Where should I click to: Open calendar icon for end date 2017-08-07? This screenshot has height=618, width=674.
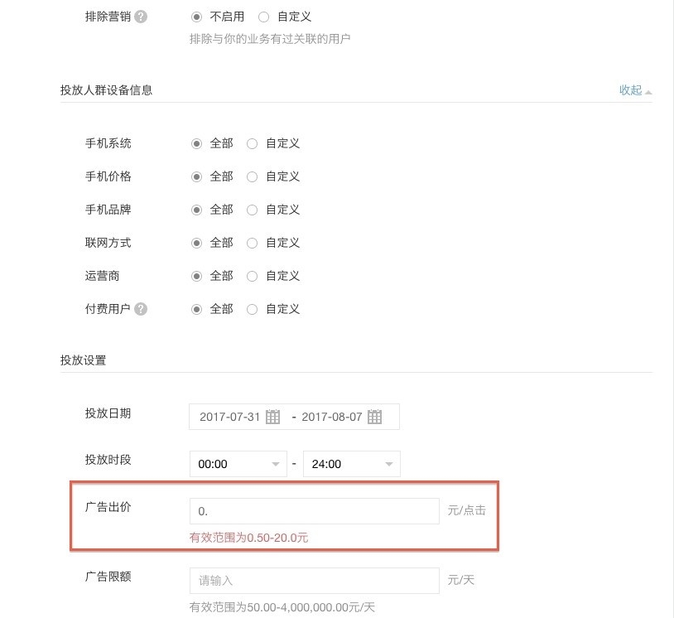coord(374,417)
